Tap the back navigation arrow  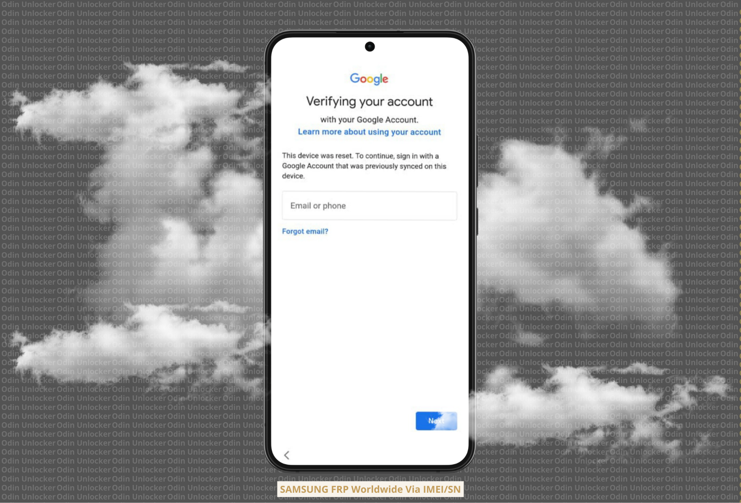(x=287, y=455)
